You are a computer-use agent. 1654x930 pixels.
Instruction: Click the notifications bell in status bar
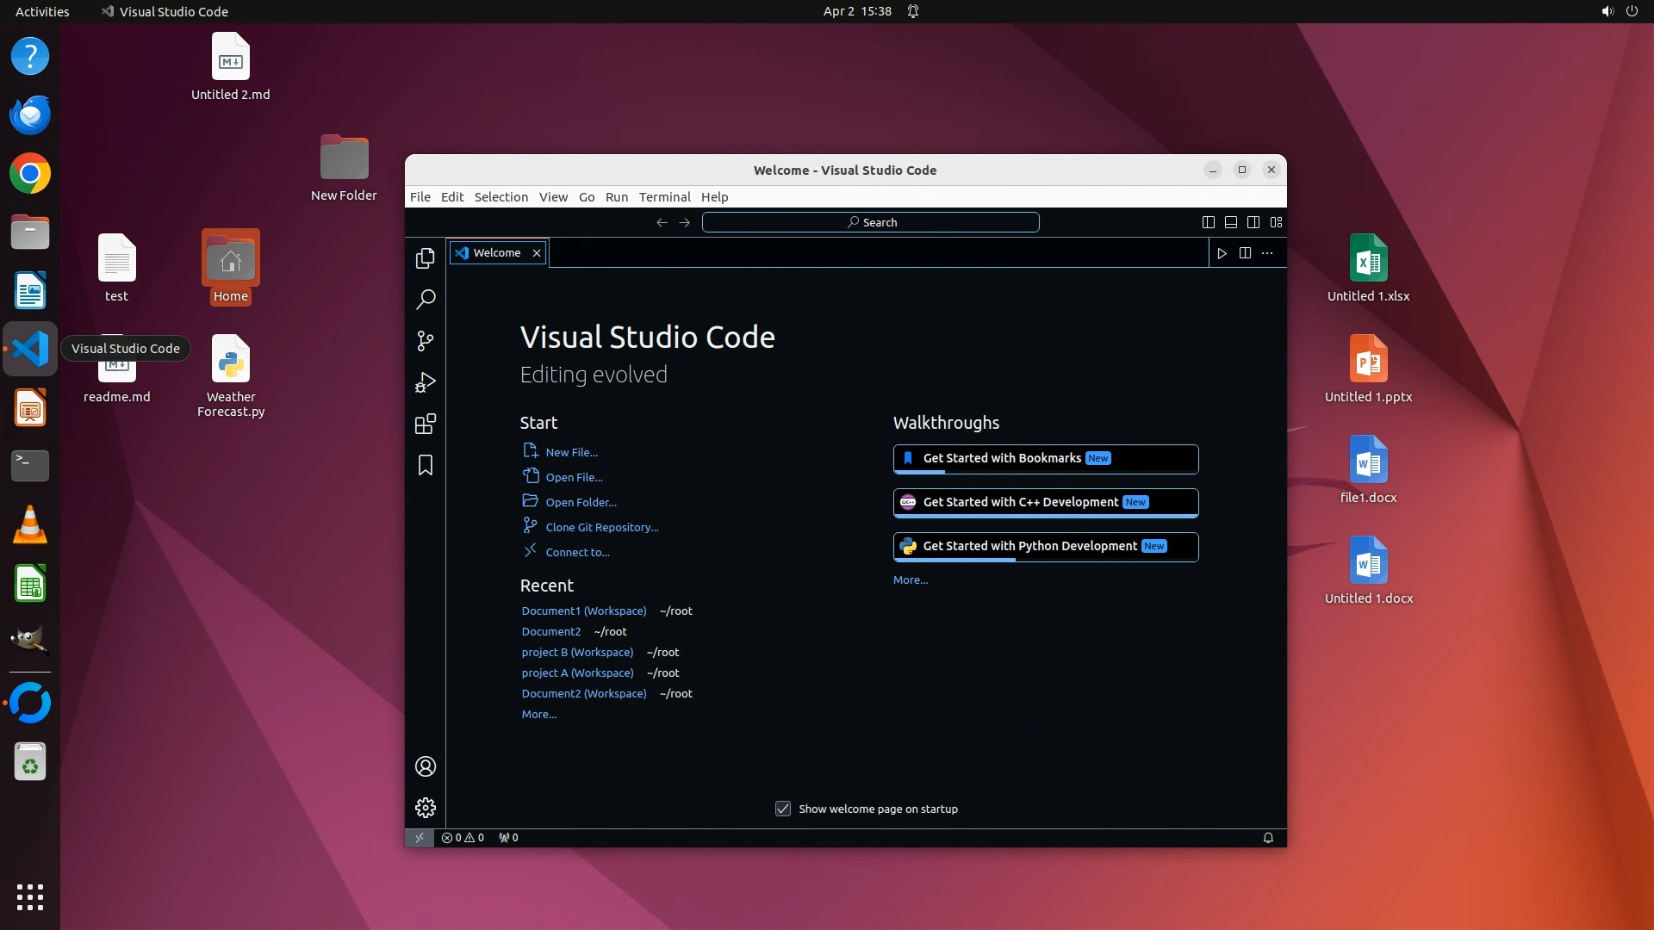pyautogui.click(x=1268, y=838)
